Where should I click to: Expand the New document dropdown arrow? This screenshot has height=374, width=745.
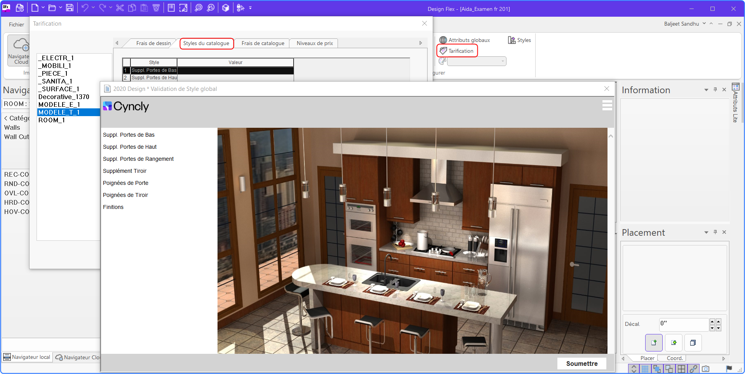point(43,8)
